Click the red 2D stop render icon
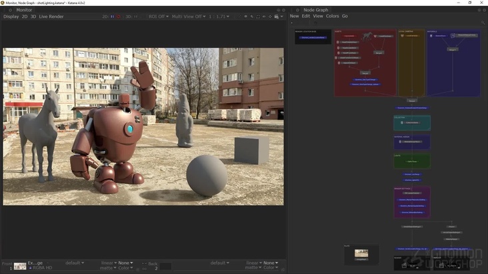The width and height of the screenshot is (488, 274). [x=118, y=17]
